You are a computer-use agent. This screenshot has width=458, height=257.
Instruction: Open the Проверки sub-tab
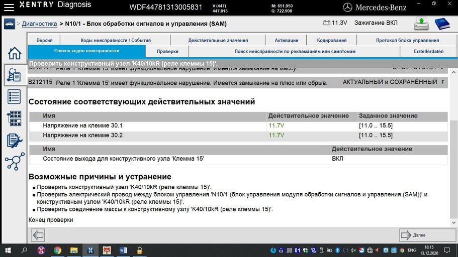[x=167, y=51]
